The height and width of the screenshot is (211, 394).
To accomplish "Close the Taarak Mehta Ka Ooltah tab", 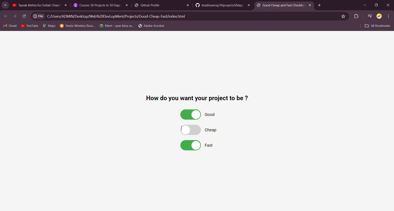I will 66,5.
